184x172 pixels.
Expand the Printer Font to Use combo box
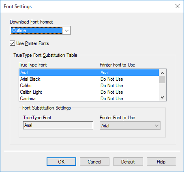point(130,126)
